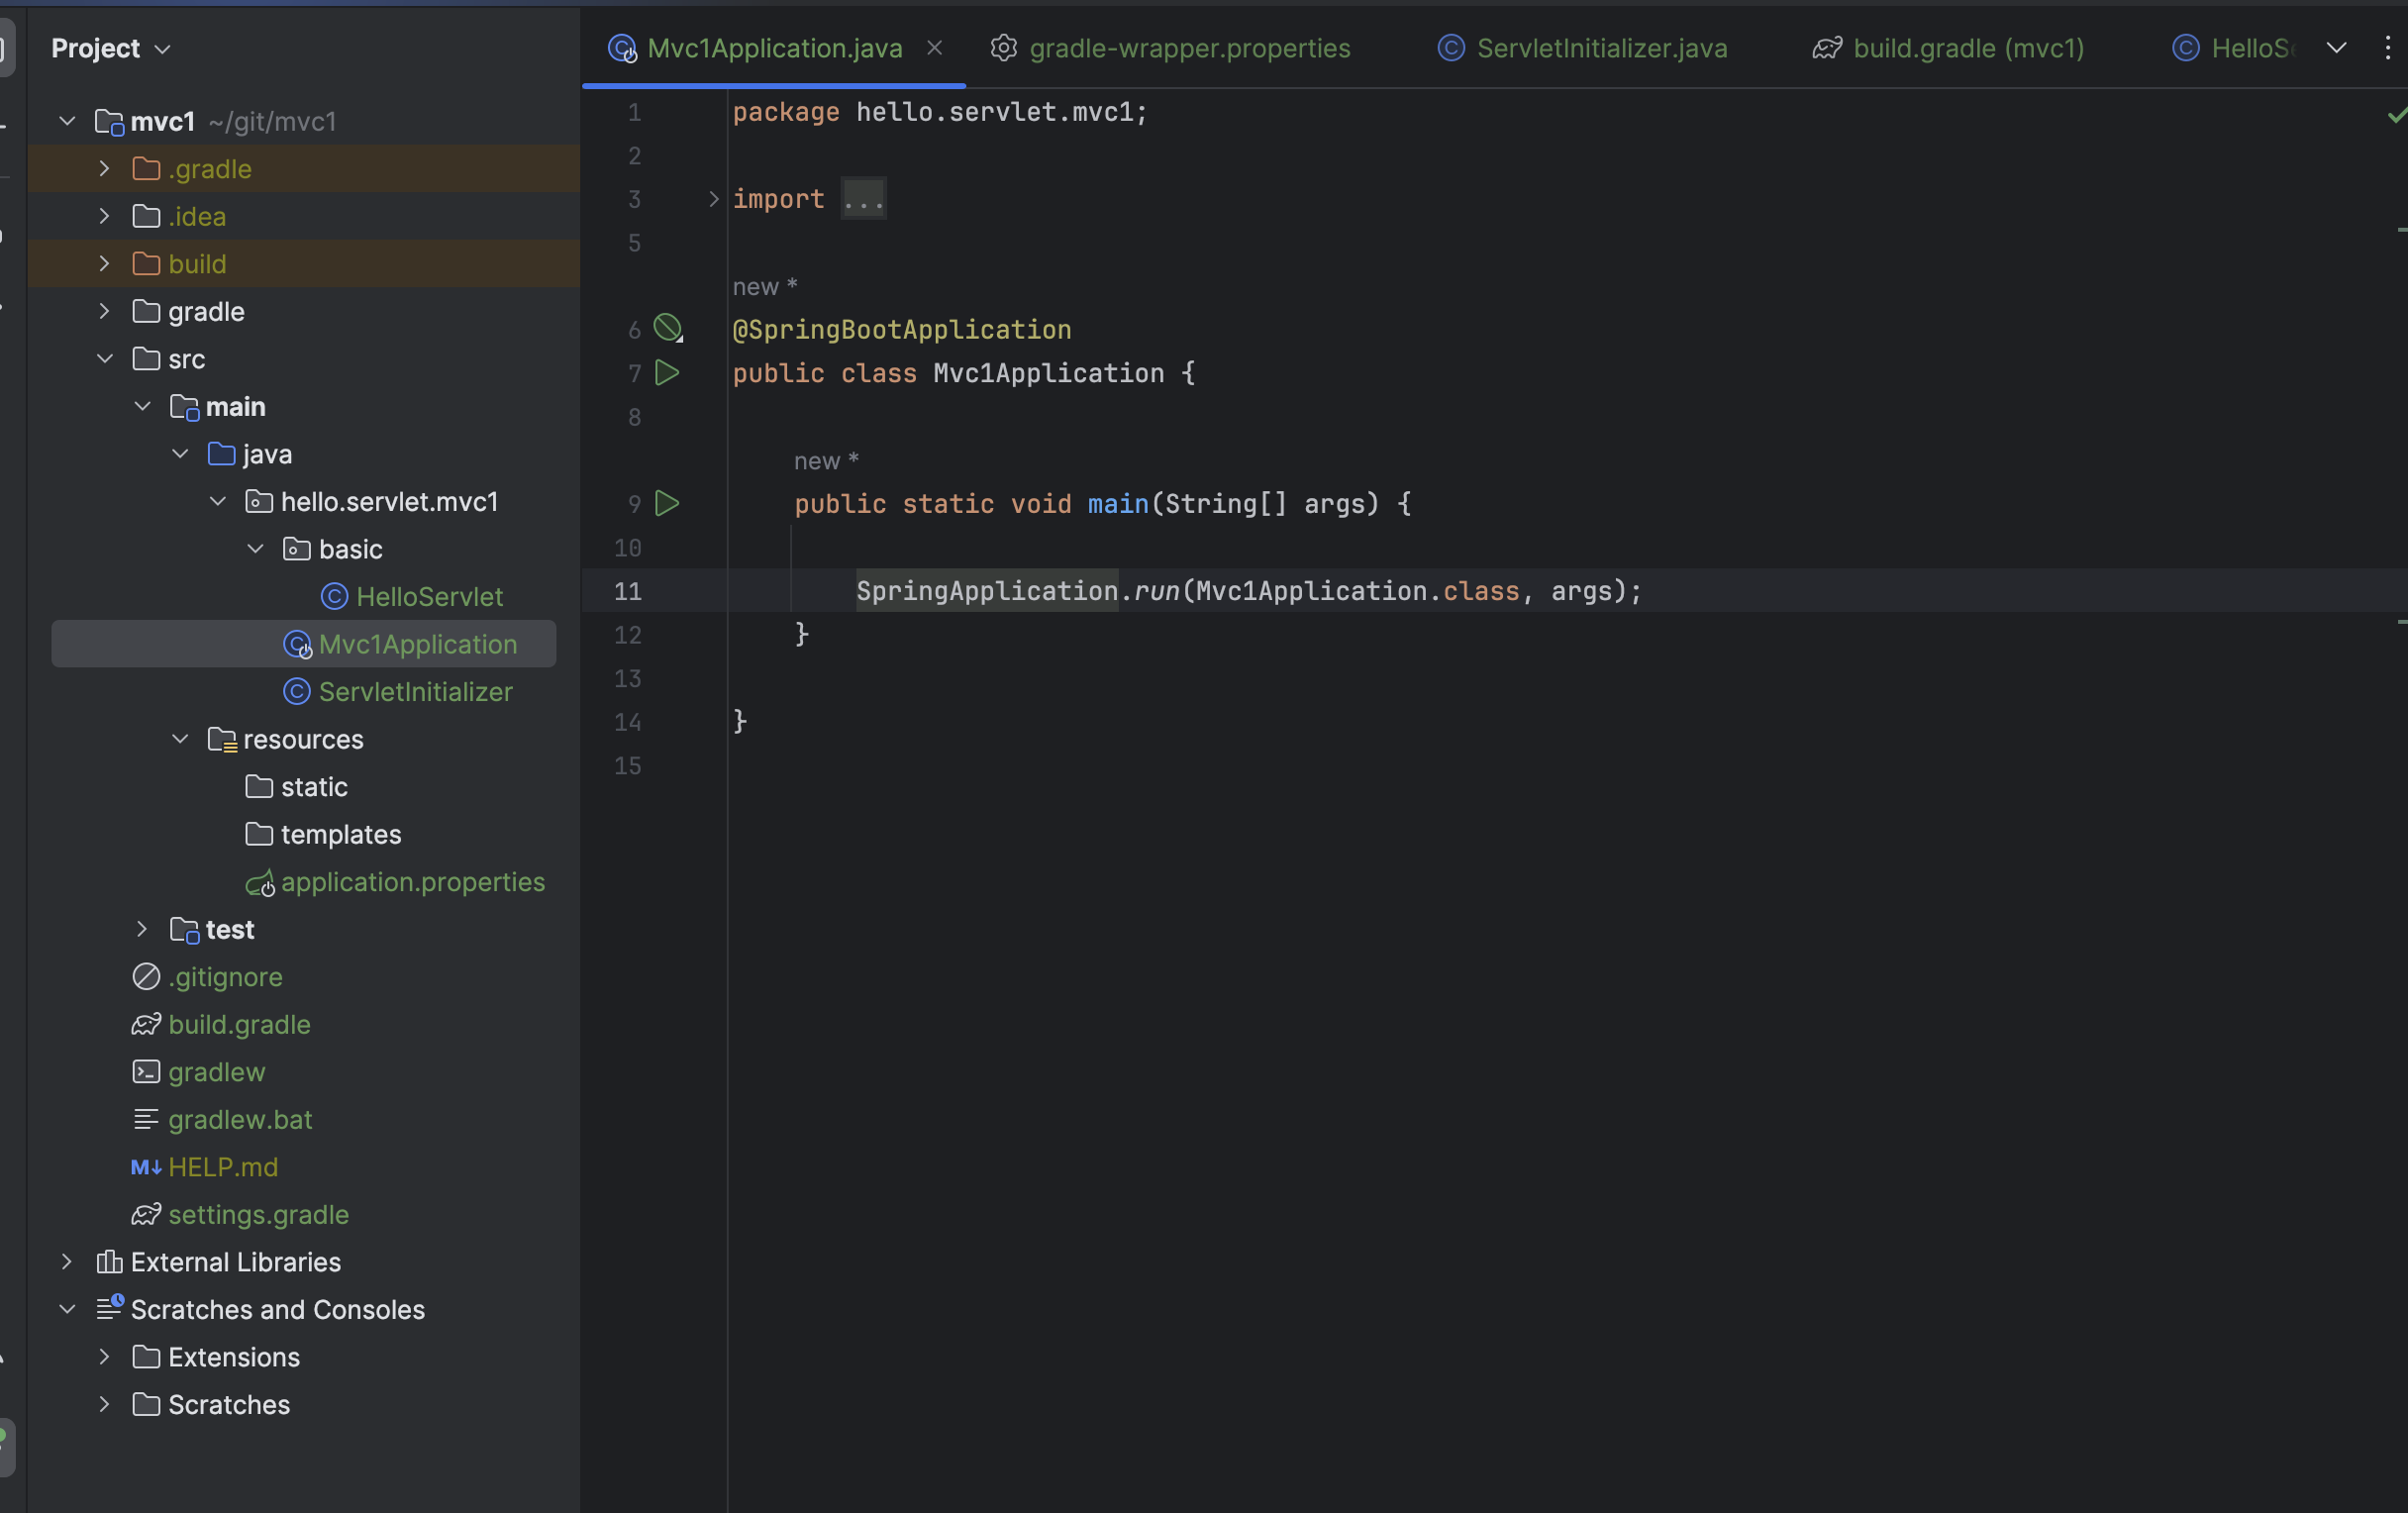Viewport: 2408px width, 1513px height.
Task: Expand External Libraries node
Action: (66, 1262)
